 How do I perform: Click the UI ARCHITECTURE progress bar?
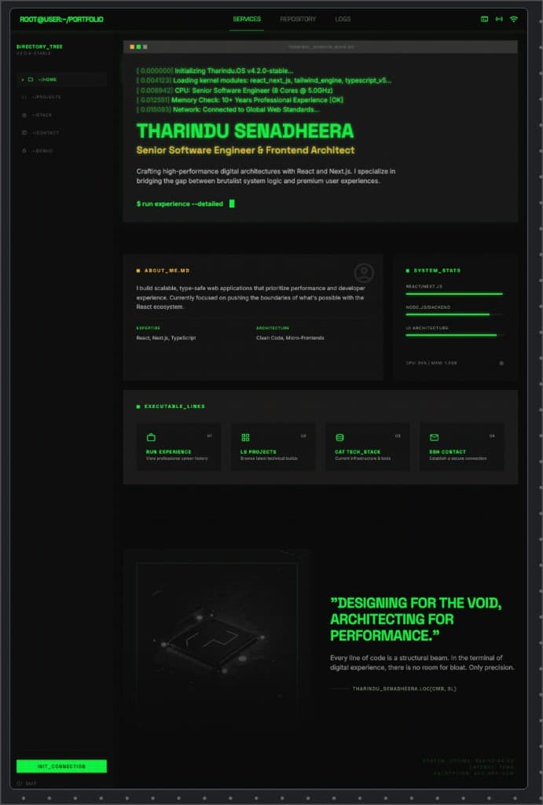point(454,335)
